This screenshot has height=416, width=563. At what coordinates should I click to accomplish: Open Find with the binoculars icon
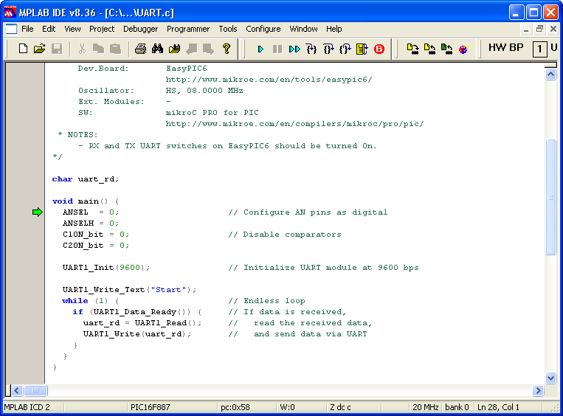point(157,49)
